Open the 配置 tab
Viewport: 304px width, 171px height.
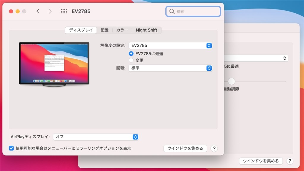click(x=104, y=30)
